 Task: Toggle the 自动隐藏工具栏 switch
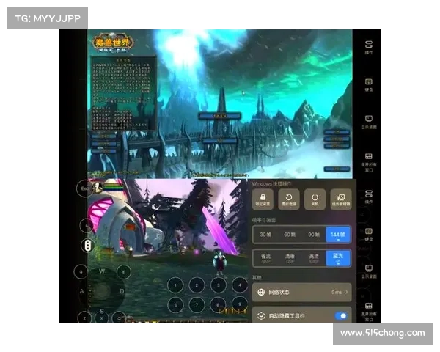[340, 316]
